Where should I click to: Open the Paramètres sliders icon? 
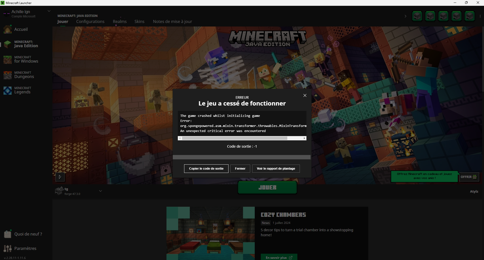(x=8, y=248)
